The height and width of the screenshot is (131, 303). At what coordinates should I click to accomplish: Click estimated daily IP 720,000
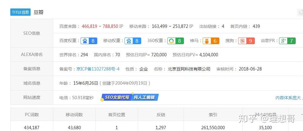coord(159,55)
